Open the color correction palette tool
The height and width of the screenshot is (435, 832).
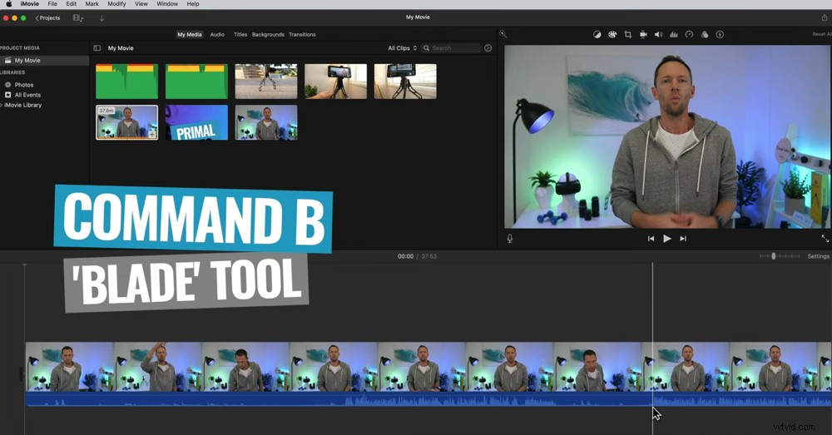612,34
